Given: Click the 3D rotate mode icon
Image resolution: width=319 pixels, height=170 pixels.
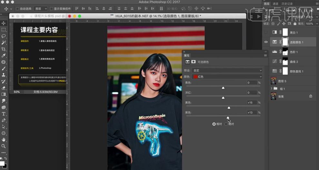Looking at the screenshot, I should (183, 9).
